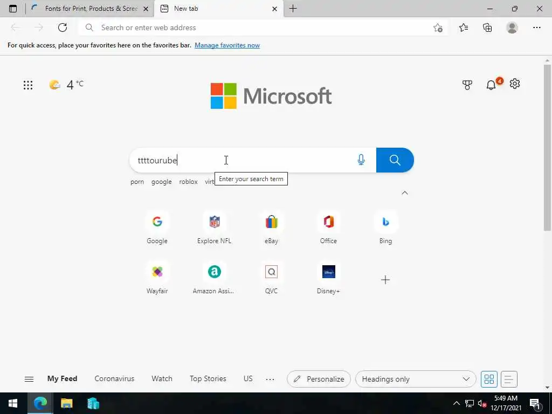Close the Fonts for Print tab
552x414 pixels.
coord(146,9)
